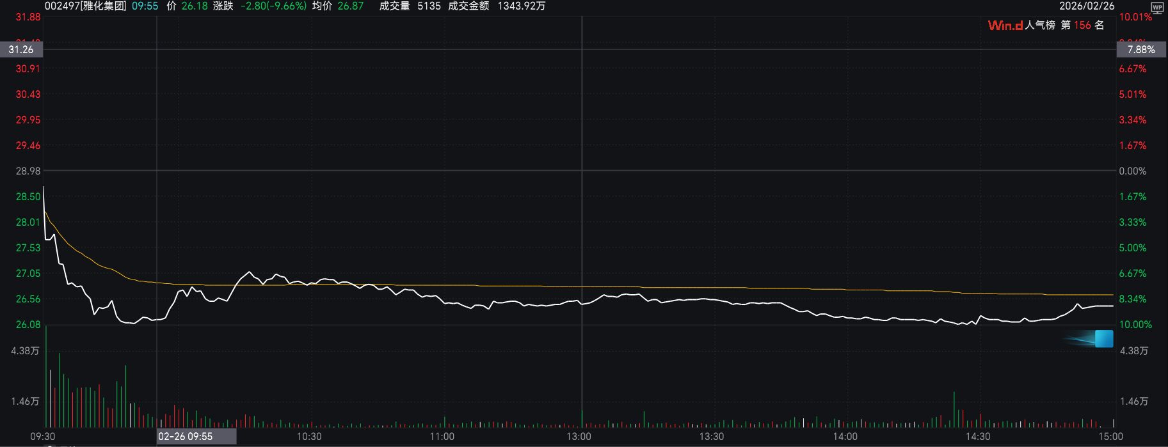This screenshot has width=1168, height=447.
Task: Click the 成交量 volume value 5135
Action: [x=429, y=6]
